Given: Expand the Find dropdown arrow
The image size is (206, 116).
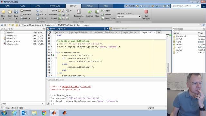Looking at the screenshot, I should [45, 18].
